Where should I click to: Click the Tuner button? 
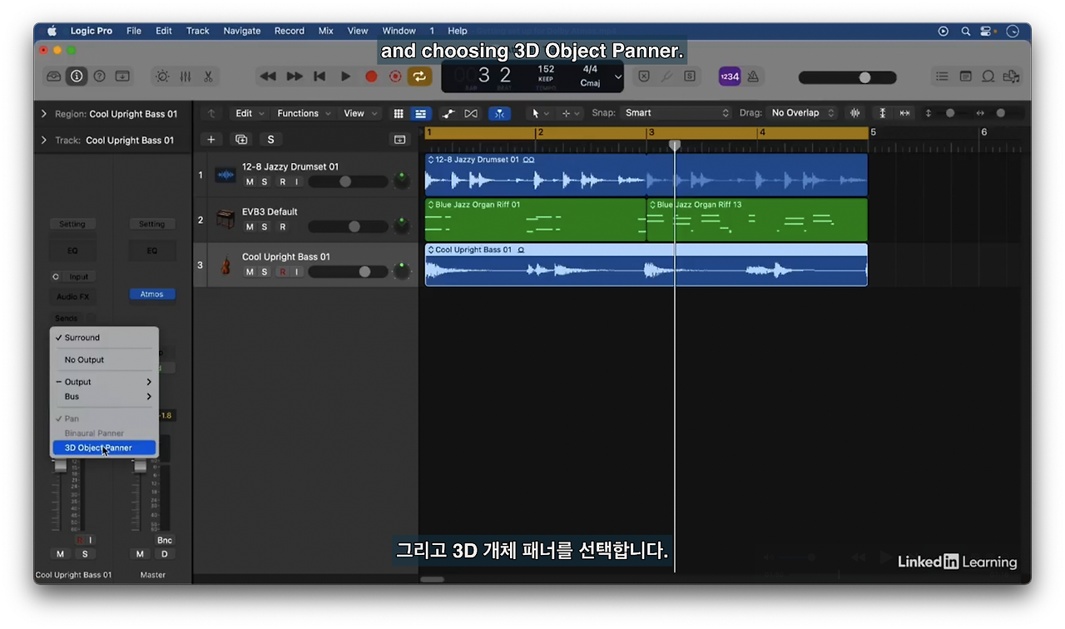666,77
